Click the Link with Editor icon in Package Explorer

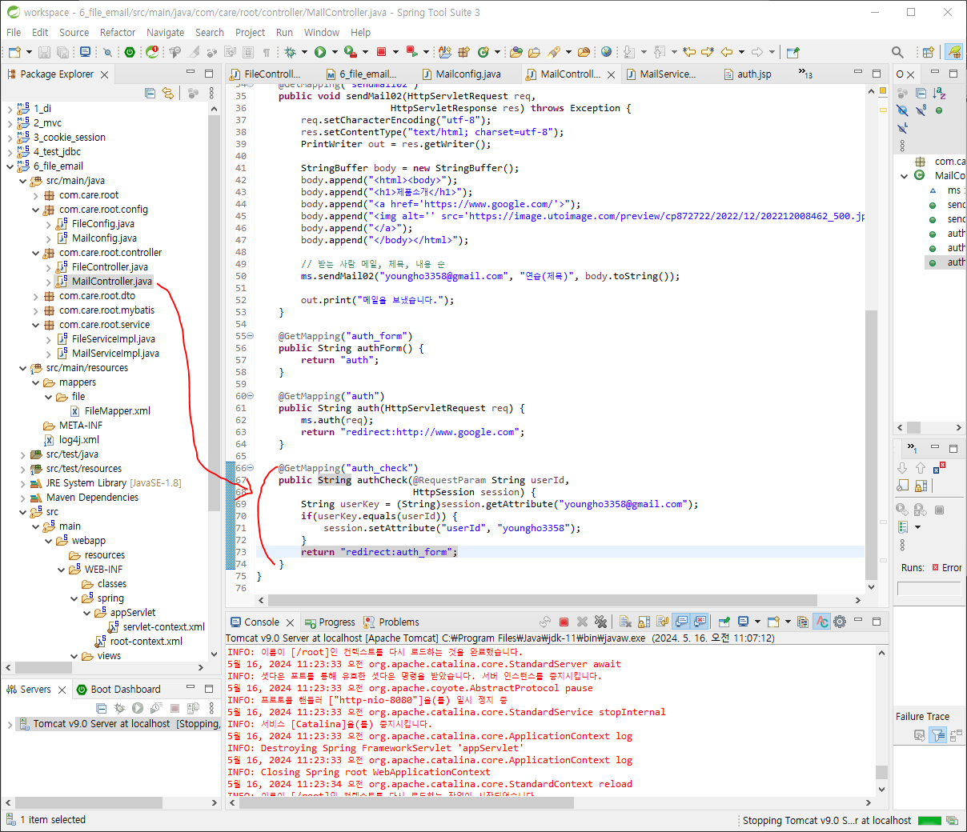coord(168,93)
